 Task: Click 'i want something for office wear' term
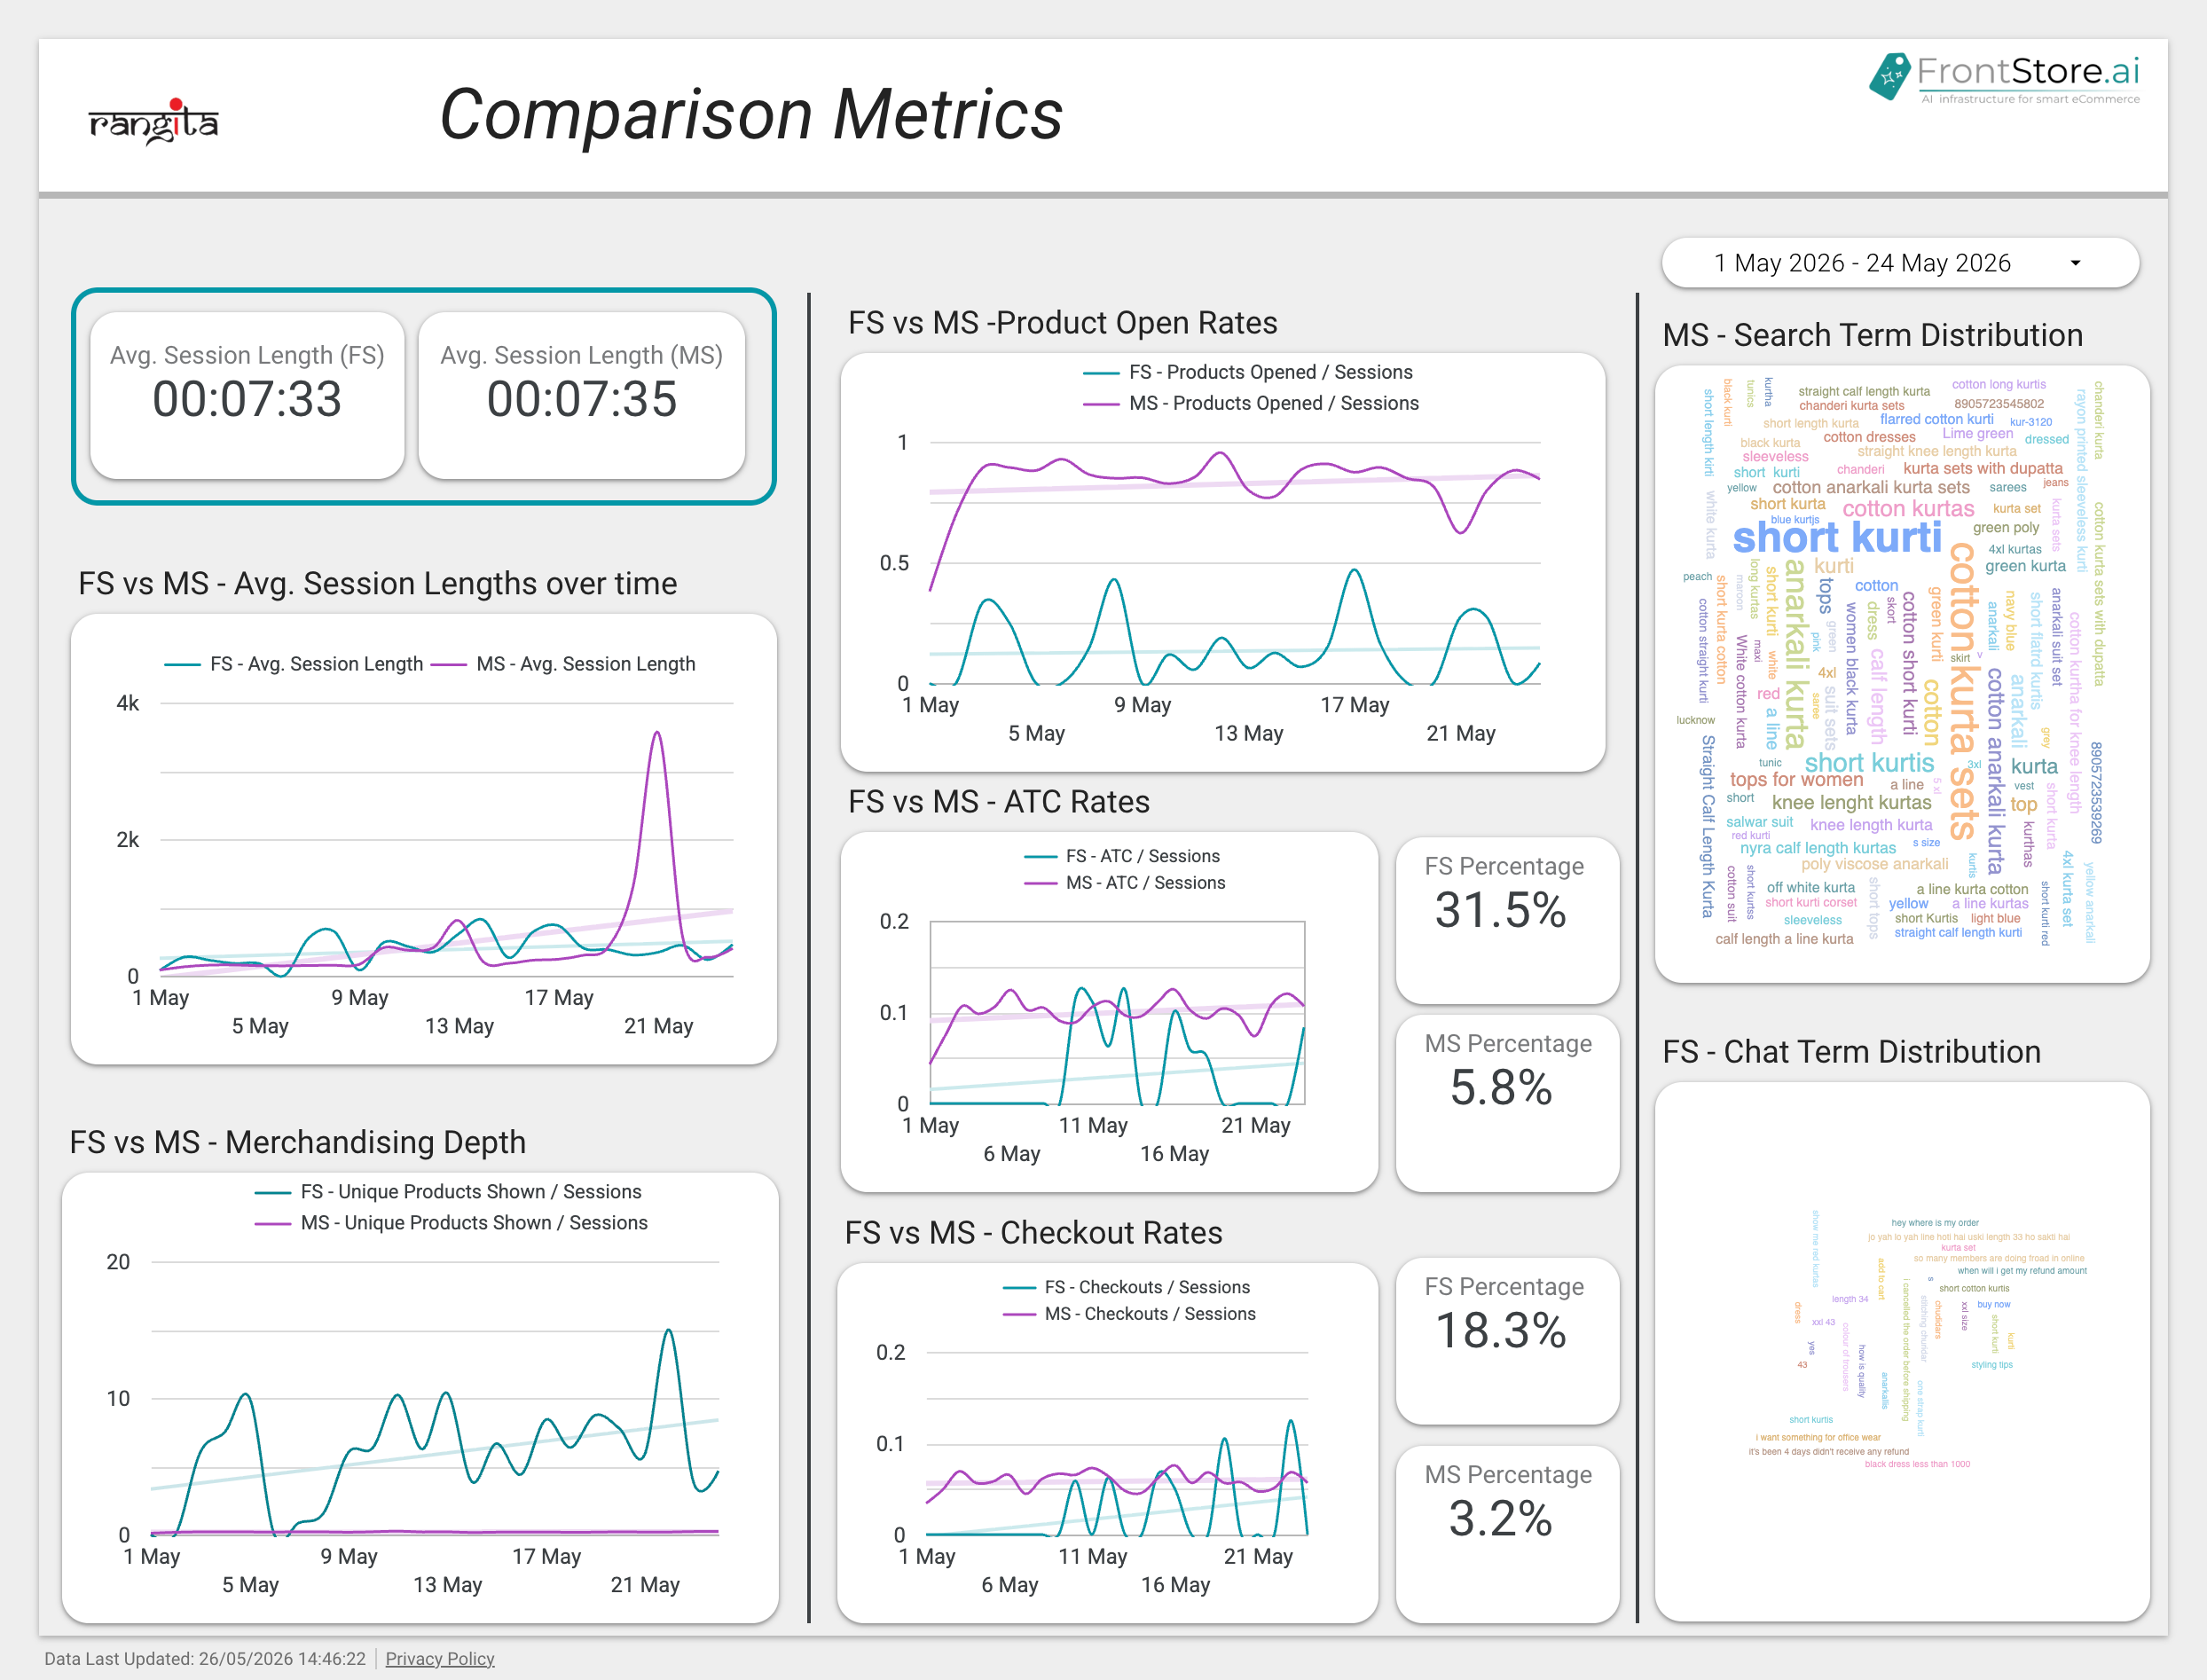click(1818, 1437)
